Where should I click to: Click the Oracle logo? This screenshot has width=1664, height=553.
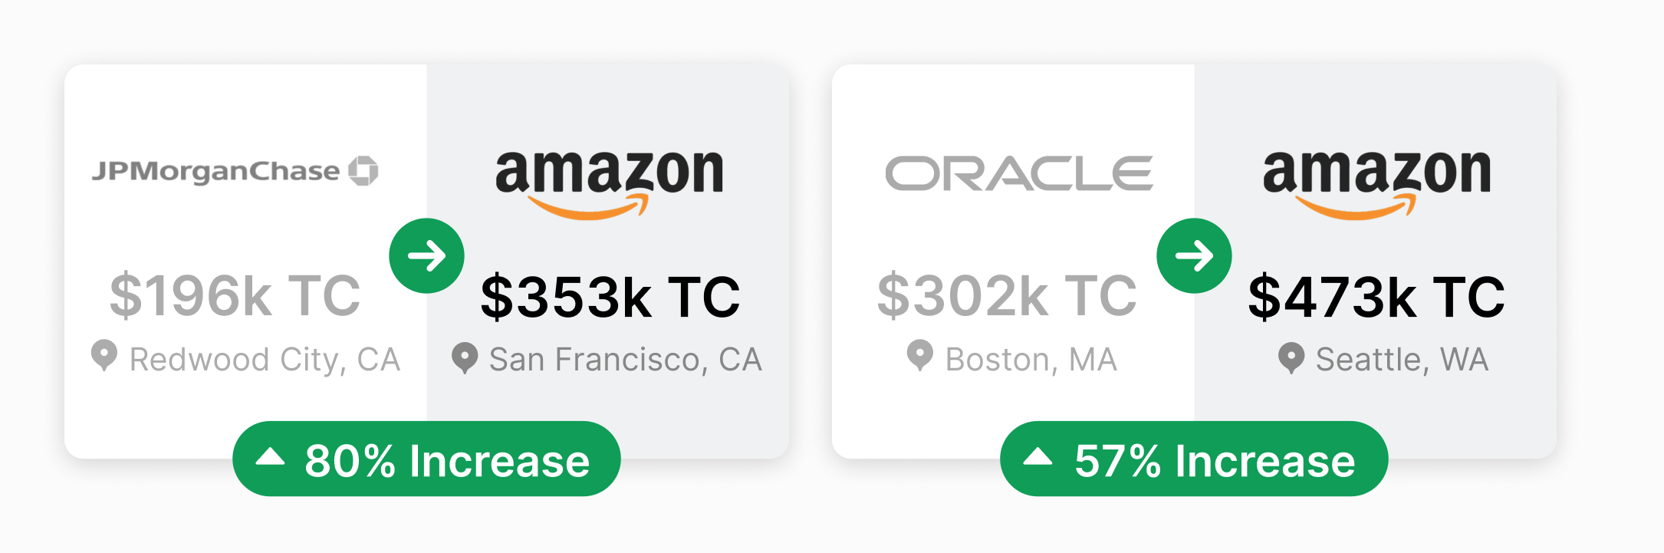1018,173
